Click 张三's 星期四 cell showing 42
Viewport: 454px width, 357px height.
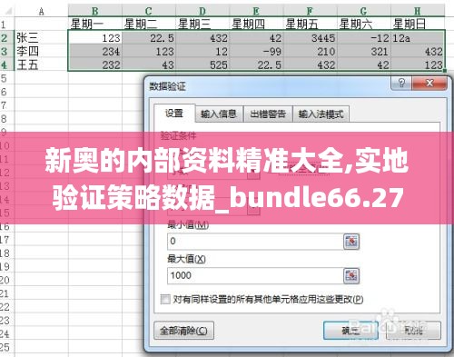[x=256, y=38]
